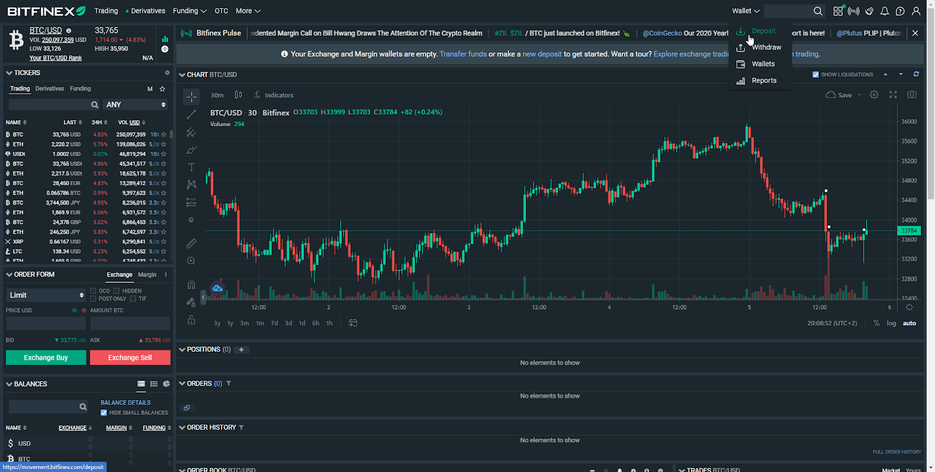Enable the HIDDEN order checkbox
The width and height of the screenshot is (935, 472).
[x=116, y=291]
